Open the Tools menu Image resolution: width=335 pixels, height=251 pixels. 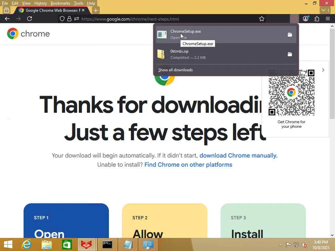click(x=78, y=3)
